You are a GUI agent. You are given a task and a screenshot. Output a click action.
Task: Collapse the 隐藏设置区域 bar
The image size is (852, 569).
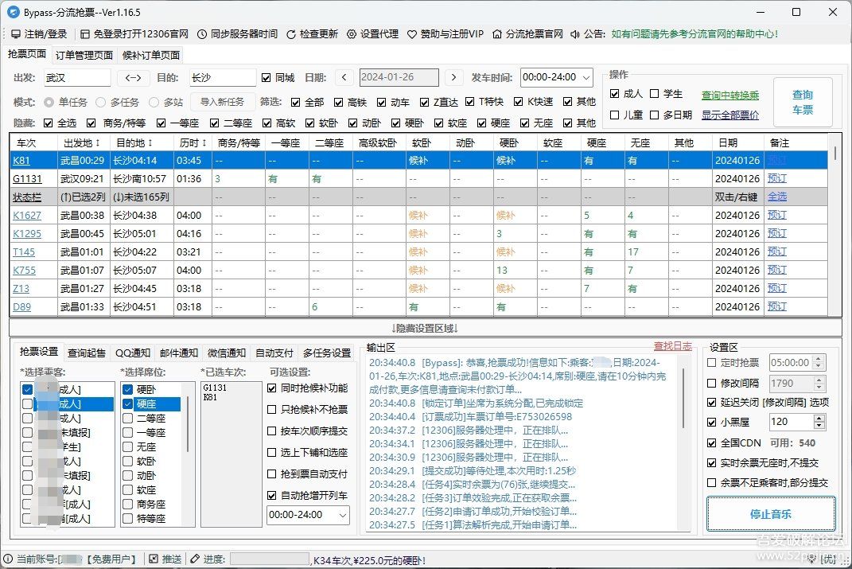(x=425, y=328)
